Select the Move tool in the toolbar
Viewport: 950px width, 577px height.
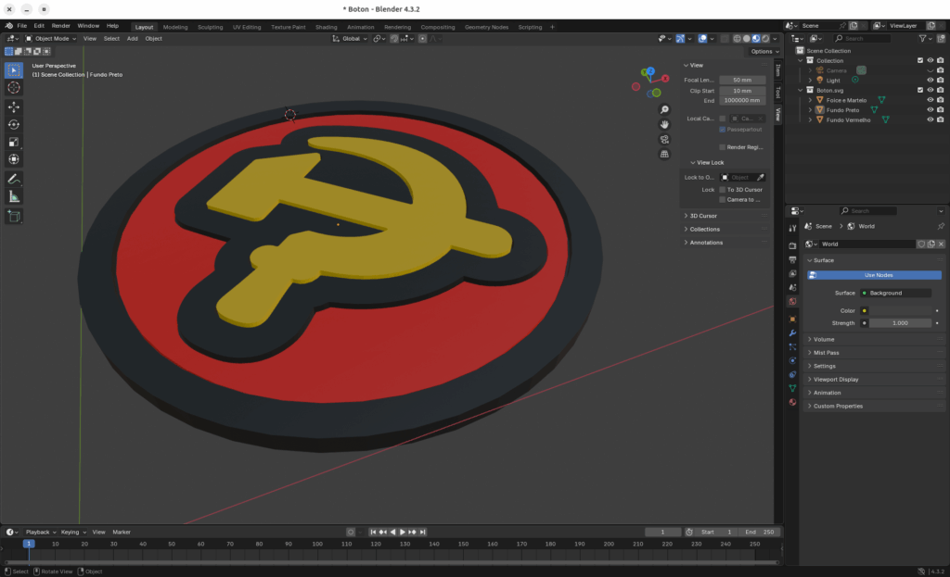14,107
